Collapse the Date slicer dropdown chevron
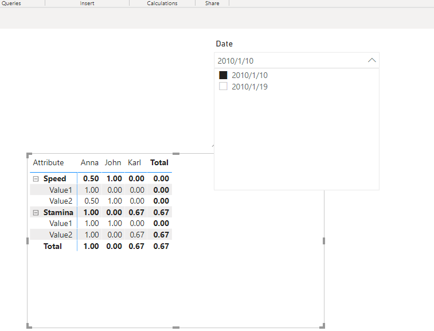434x331 pixels. click(372, 60)
